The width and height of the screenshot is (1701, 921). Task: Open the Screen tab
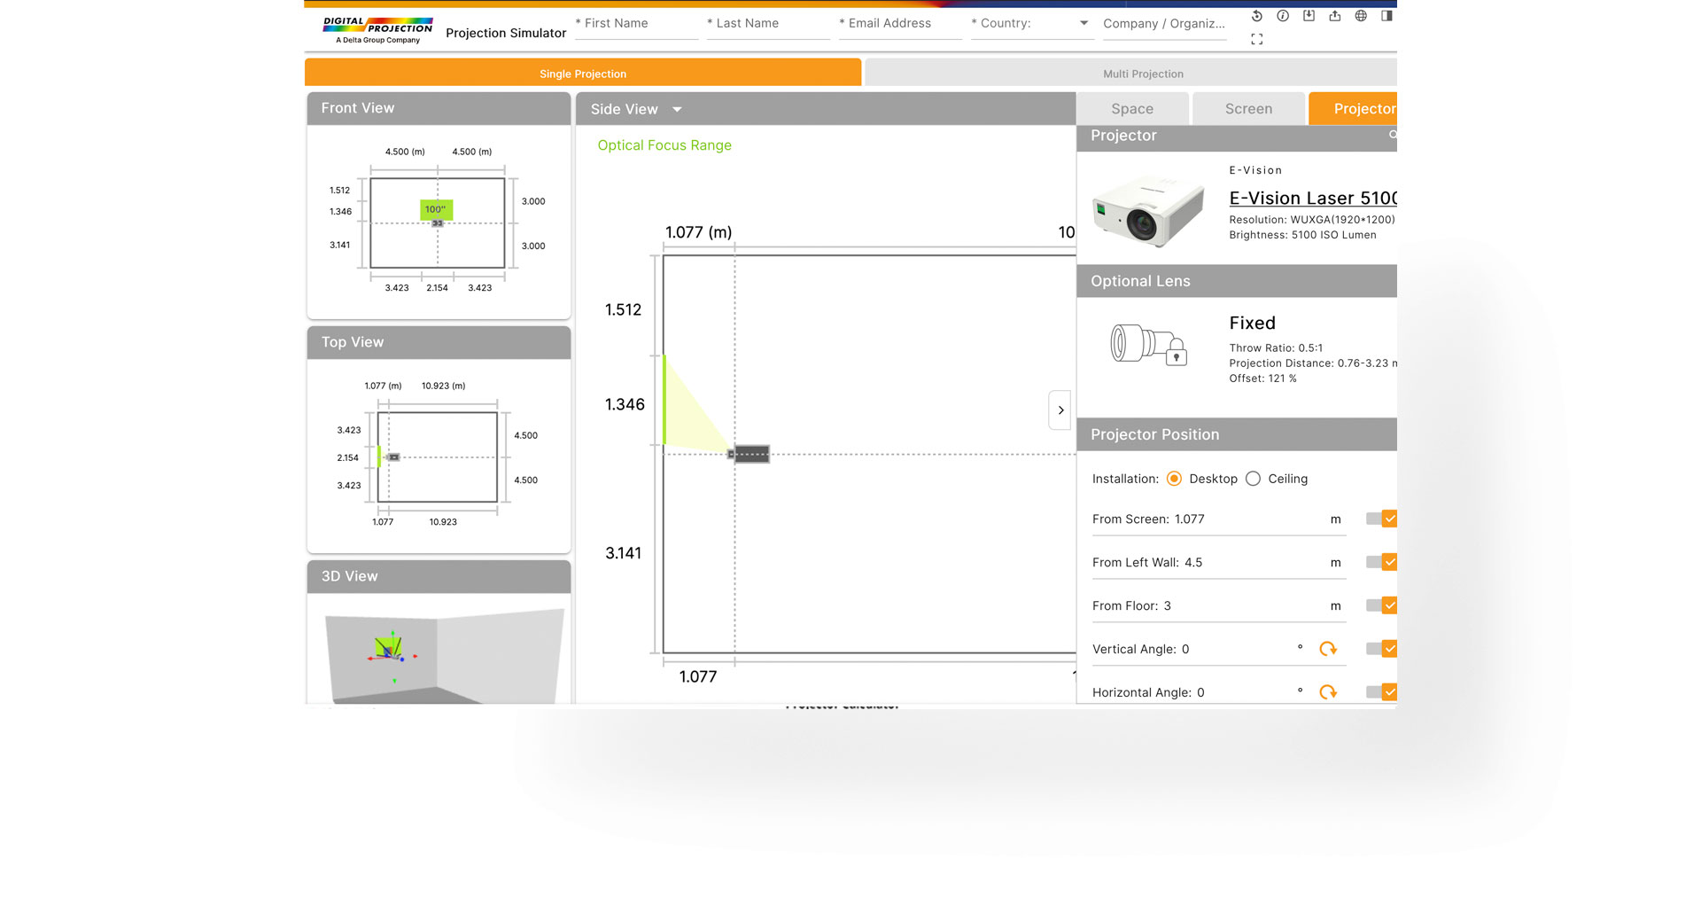1248,109
